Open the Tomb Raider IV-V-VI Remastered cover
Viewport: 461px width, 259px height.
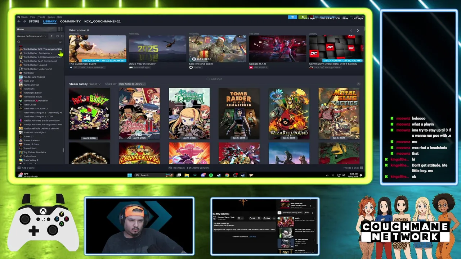[x=239, y=114]
